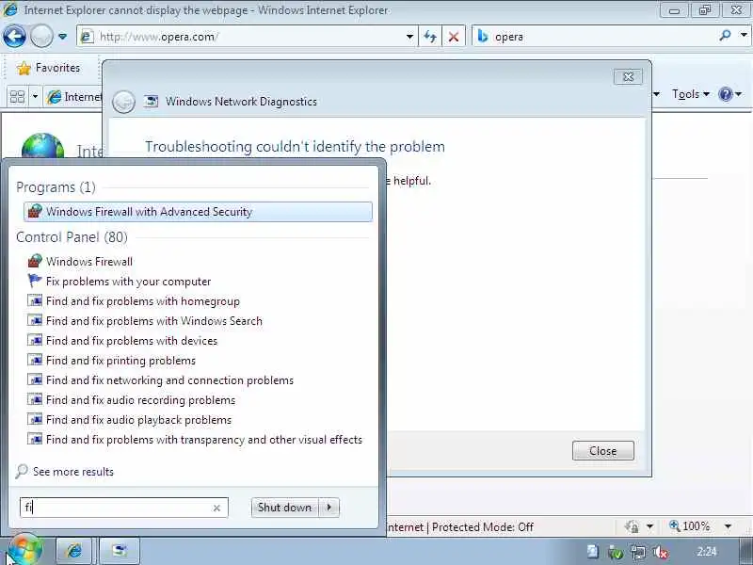This screenshot has height=565, width=753.
Task: Open Find and fix networking and connection problems
Action: coord(160,380)
